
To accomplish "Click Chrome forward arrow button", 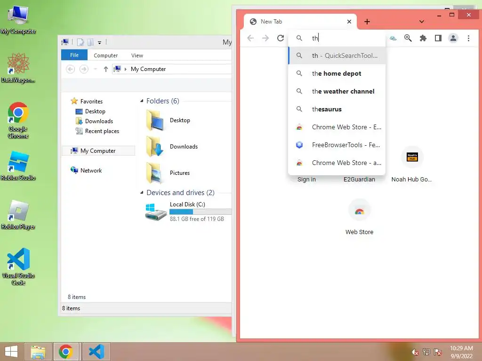I will click(265, 38).
